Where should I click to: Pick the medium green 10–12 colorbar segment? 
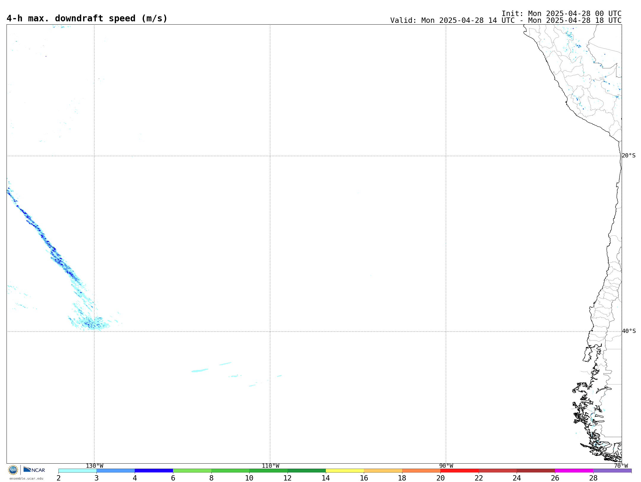pyautogui.click(x=268, y=471)
